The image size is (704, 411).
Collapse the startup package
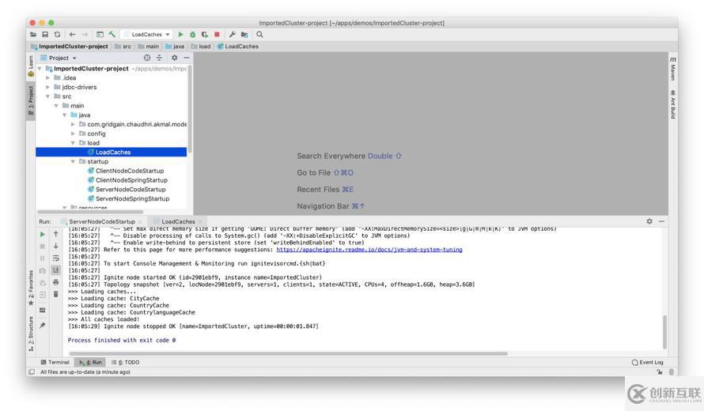coord(73,161)
